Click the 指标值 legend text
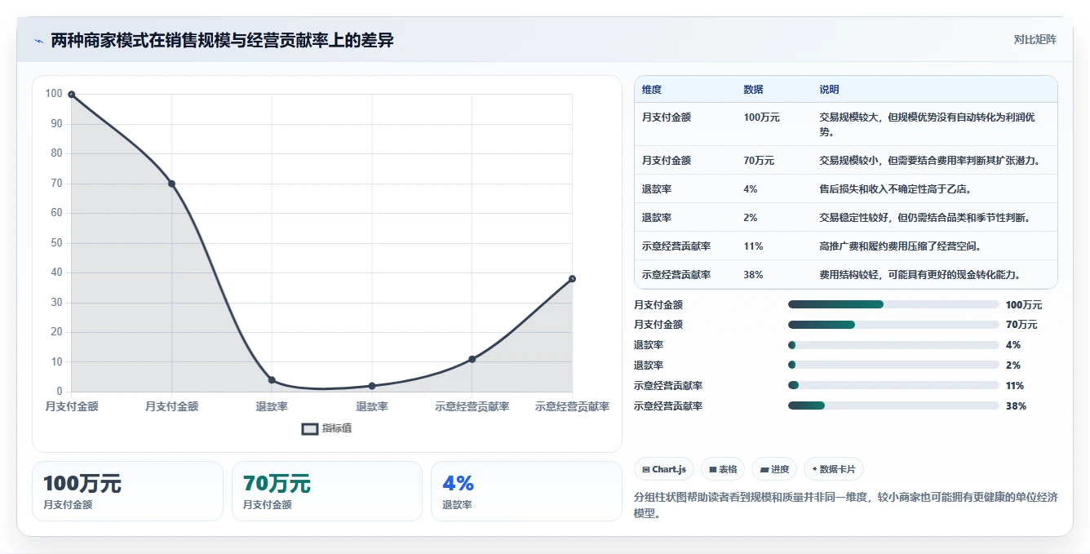This screenshot has width=1090, height=554. click(x=337, y=428)
